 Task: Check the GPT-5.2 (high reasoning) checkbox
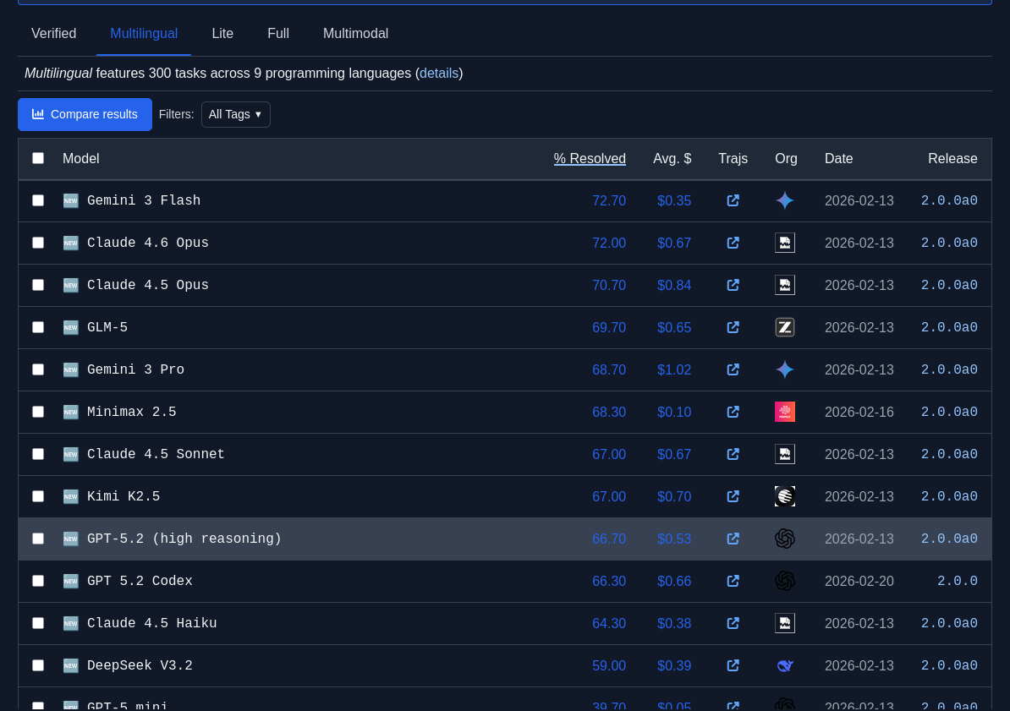pos(38,539)
